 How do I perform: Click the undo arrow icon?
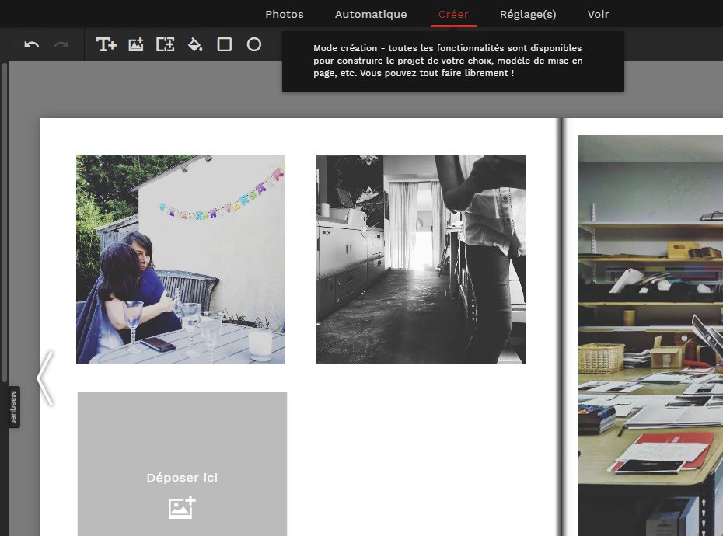pyautogui.click(x=32, y=45)
